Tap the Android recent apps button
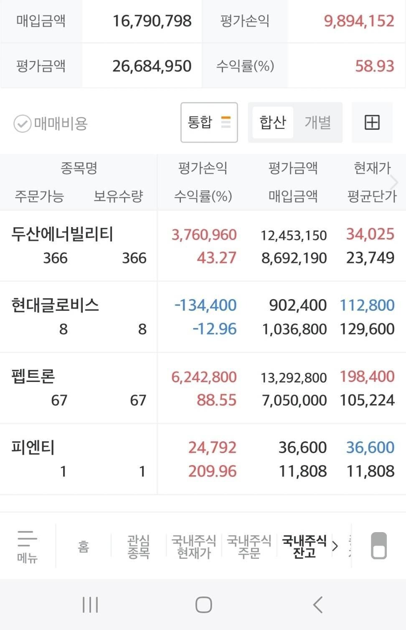The image size is (406, 630). (x=90, y=604)
